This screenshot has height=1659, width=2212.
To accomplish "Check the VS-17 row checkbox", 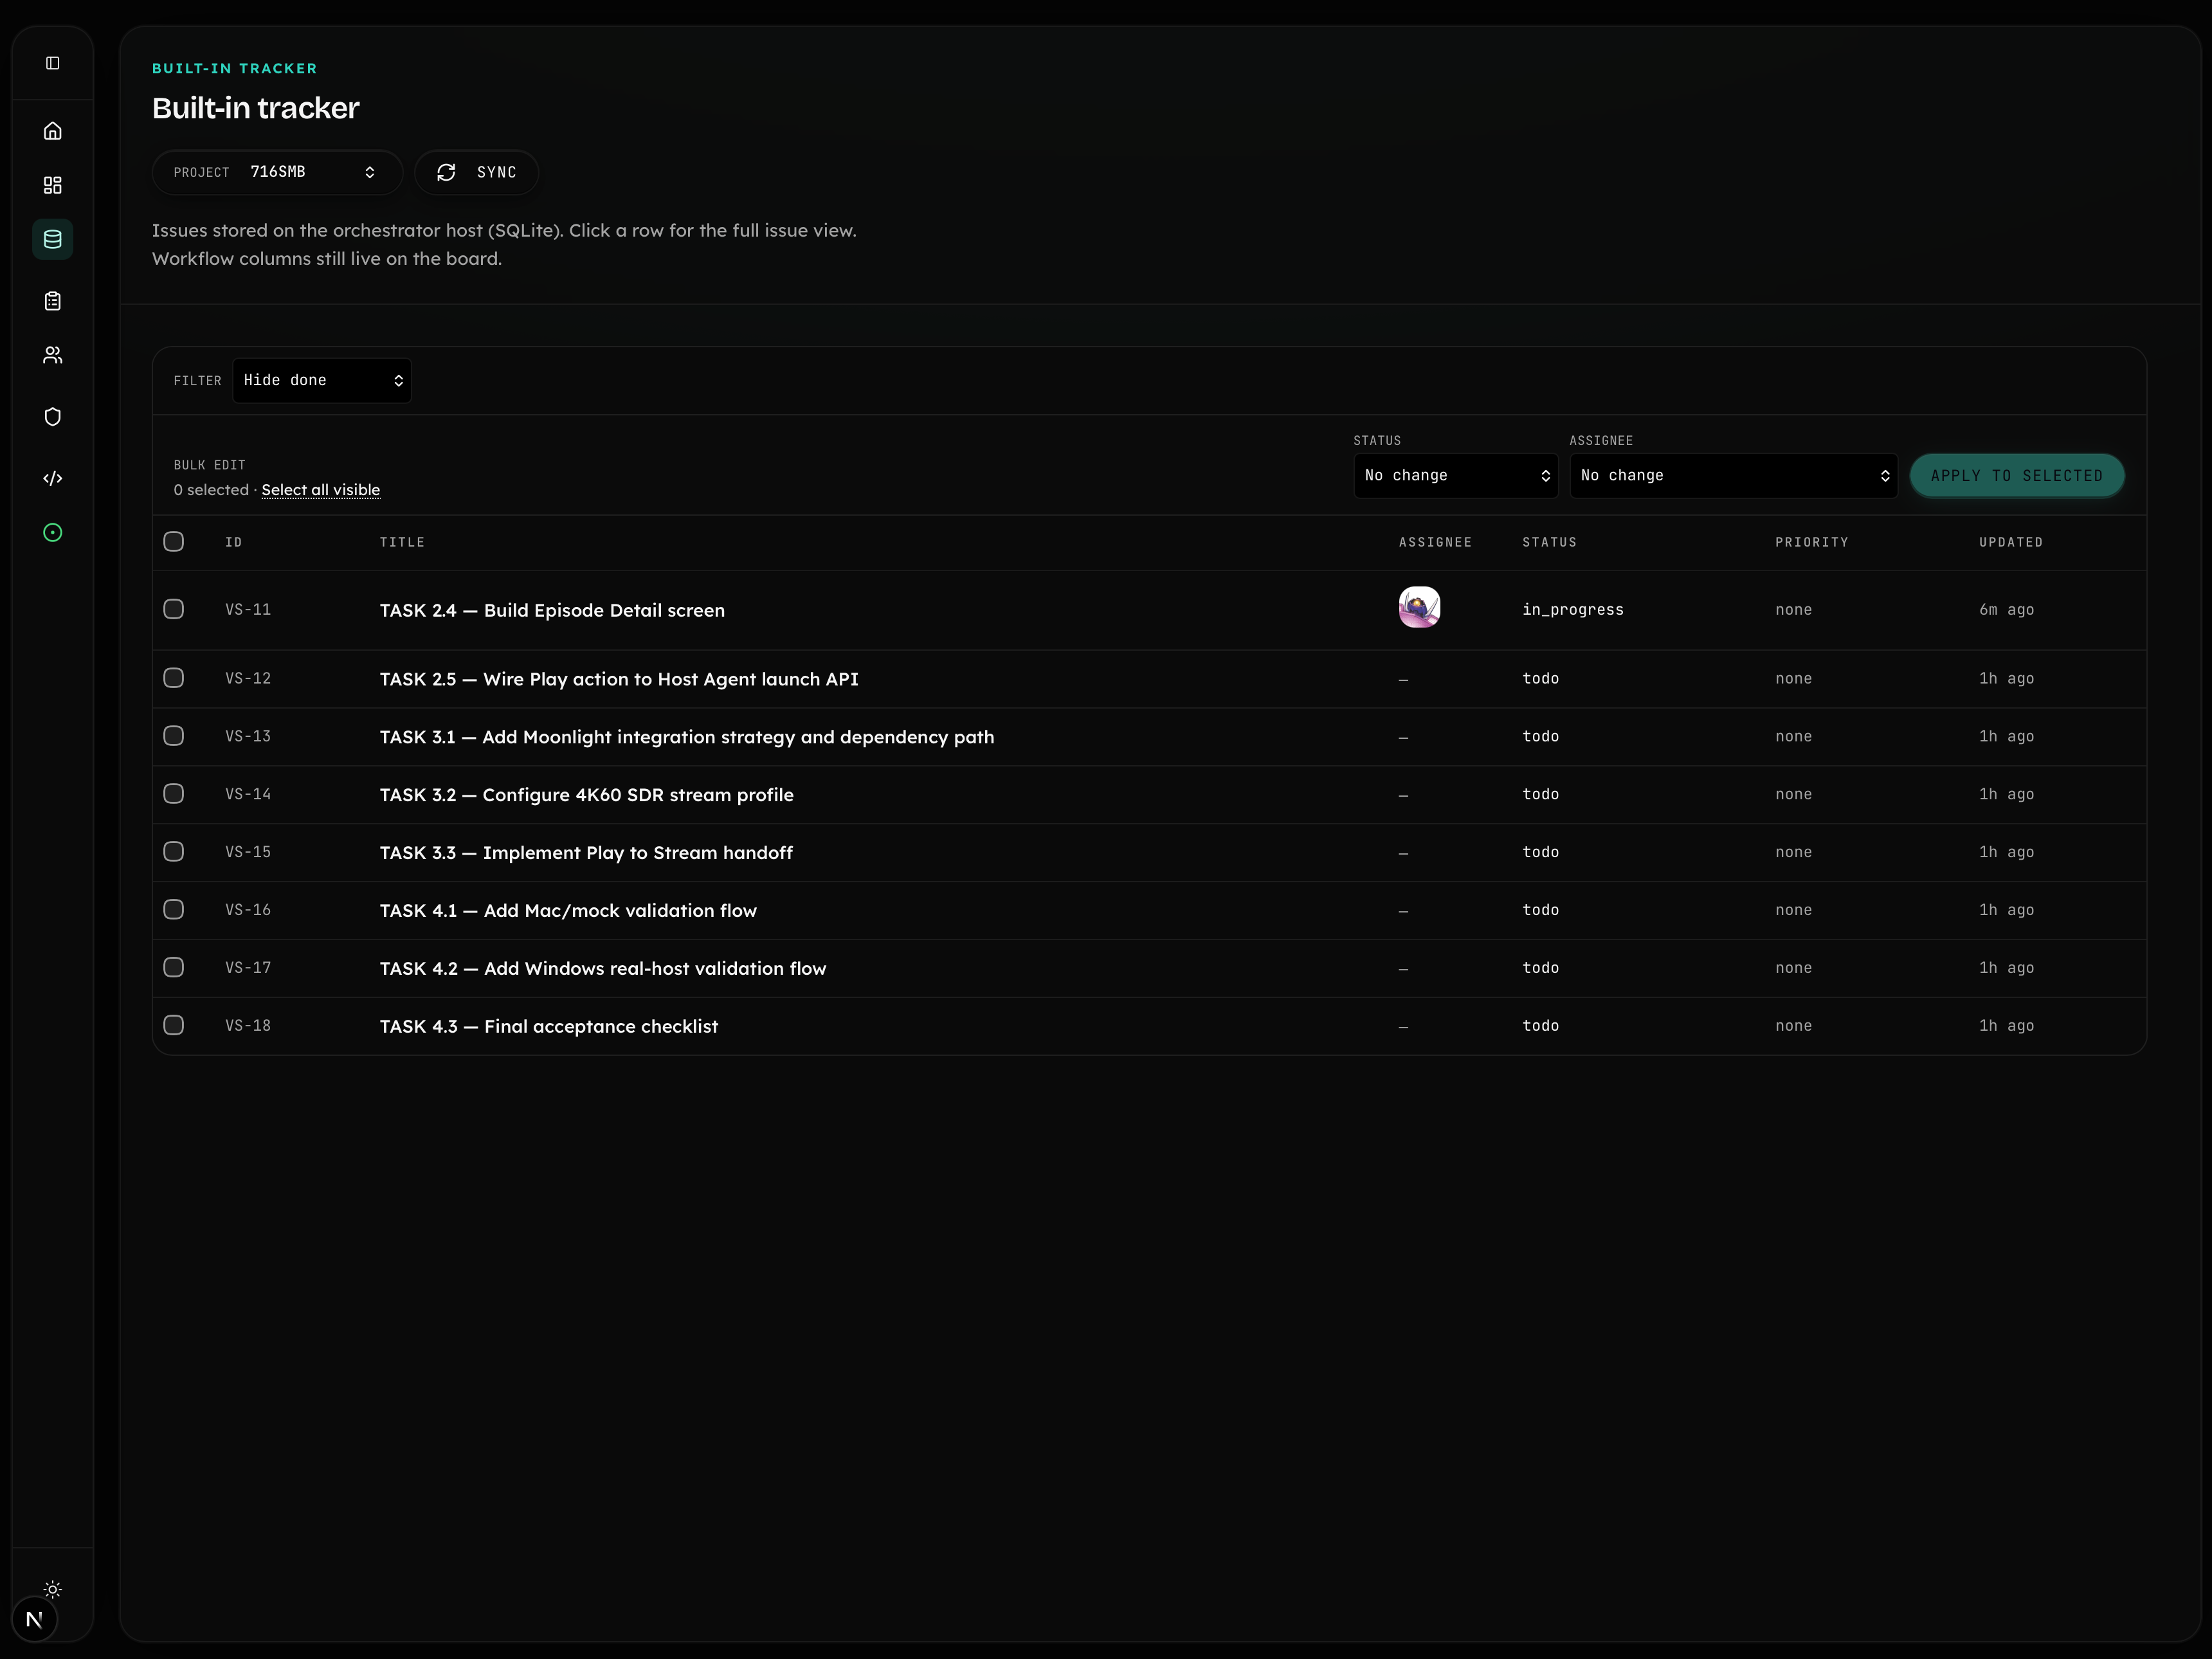I will point(174,968).
